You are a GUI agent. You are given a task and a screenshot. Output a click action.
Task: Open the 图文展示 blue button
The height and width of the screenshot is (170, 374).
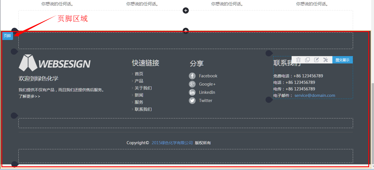[x=342, y=59]
